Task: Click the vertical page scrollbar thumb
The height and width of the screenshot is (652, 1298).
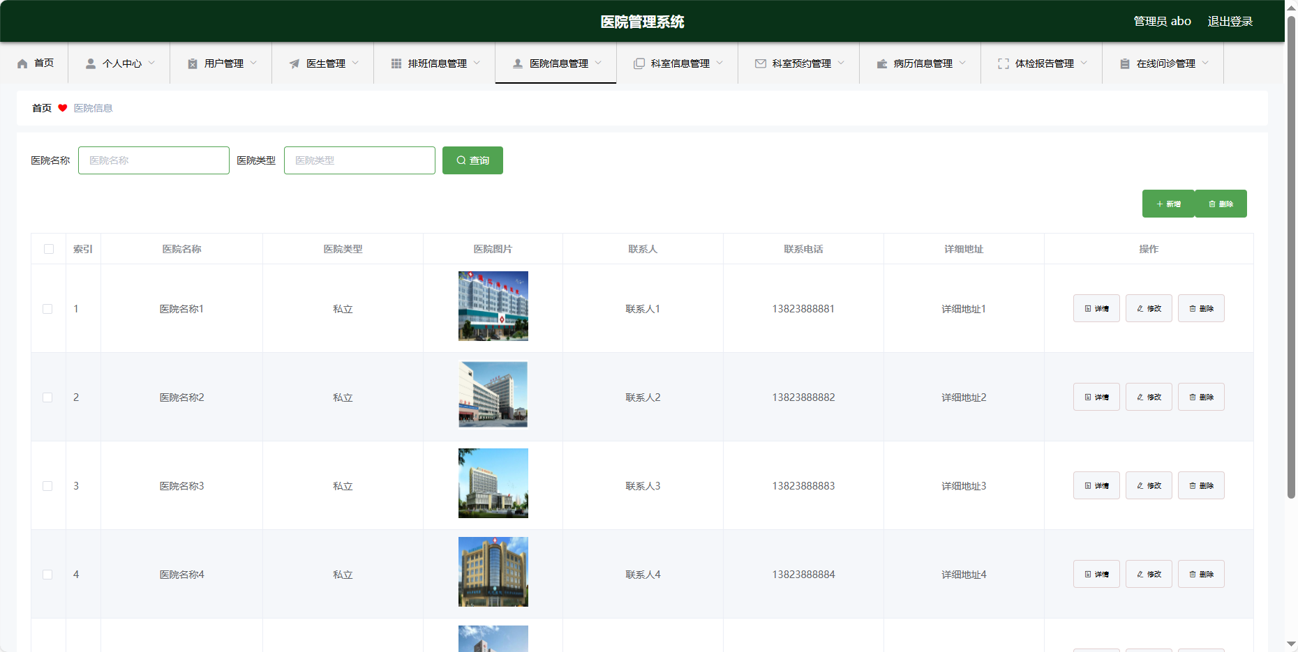Action: [x=1291, y=257]
